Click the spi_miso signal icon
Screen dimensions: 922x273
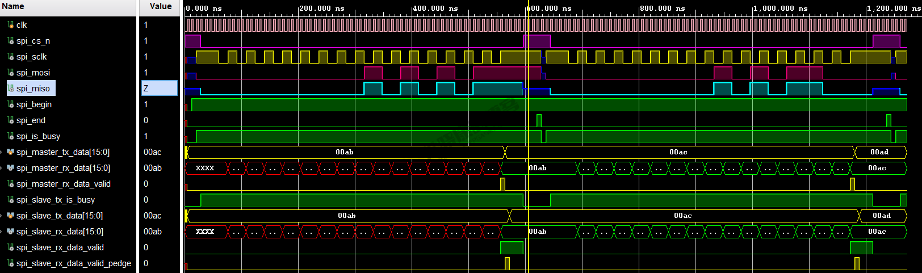click(x=11, y=89)
